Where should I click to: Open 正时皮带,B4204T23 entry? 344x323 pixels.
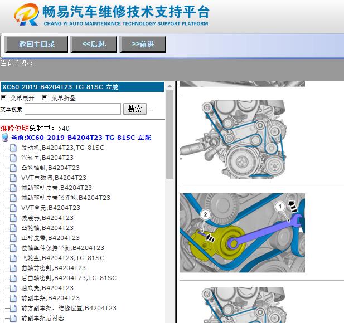coord(51,238)
